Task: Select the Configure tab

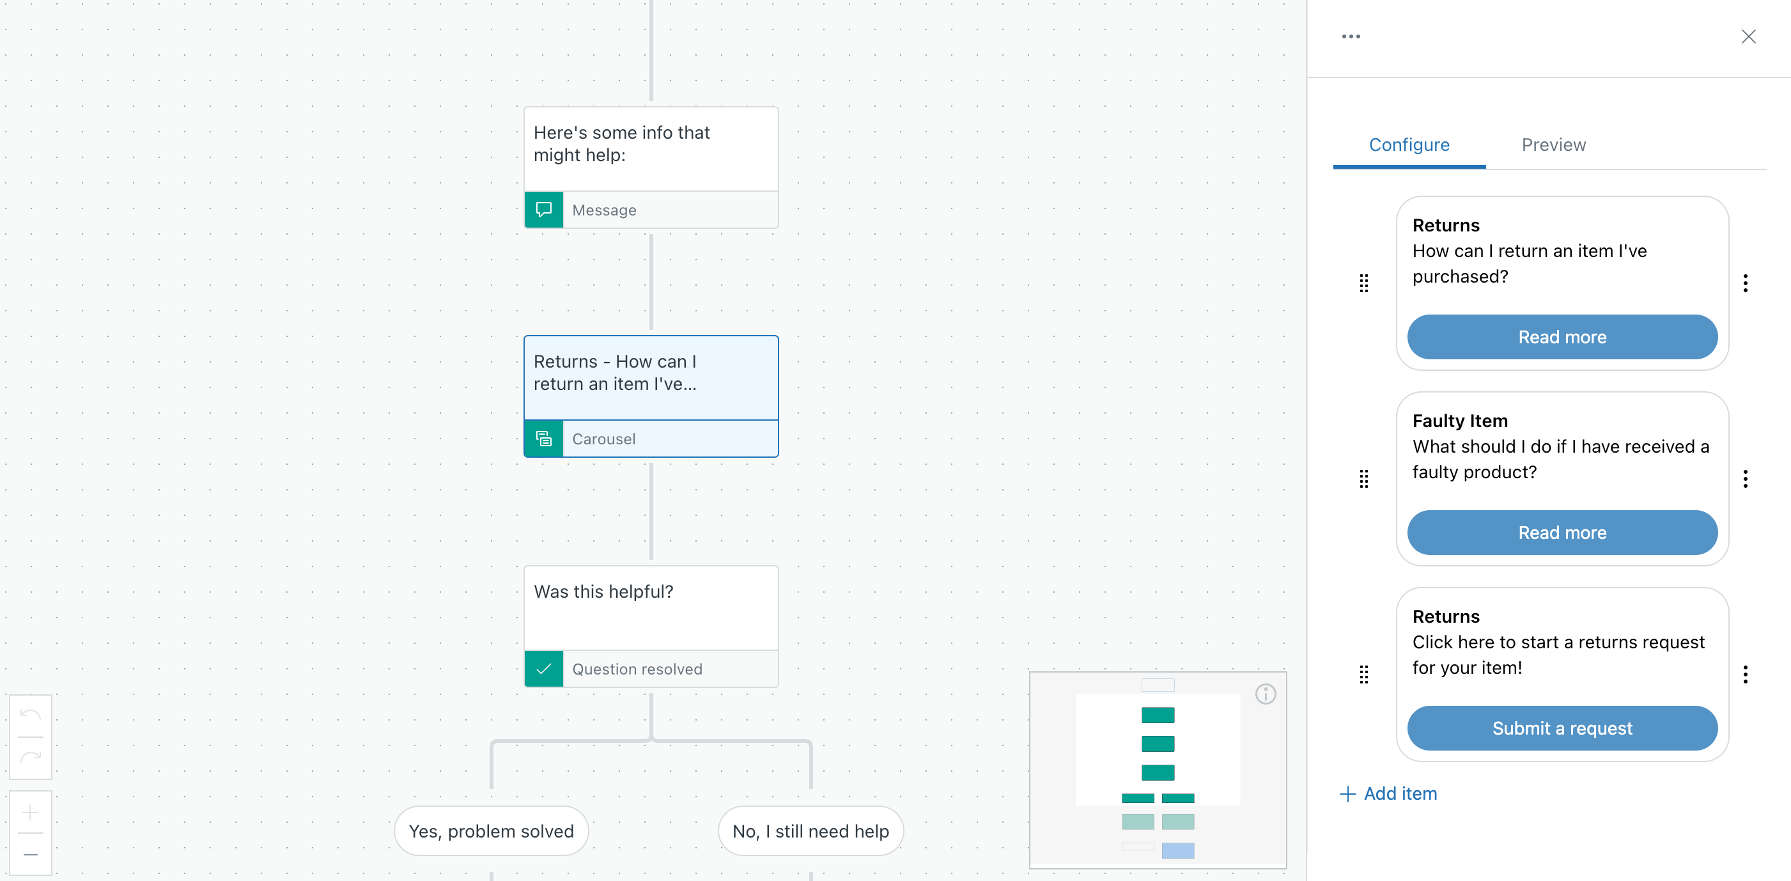Action: (x=1409, y=144)
